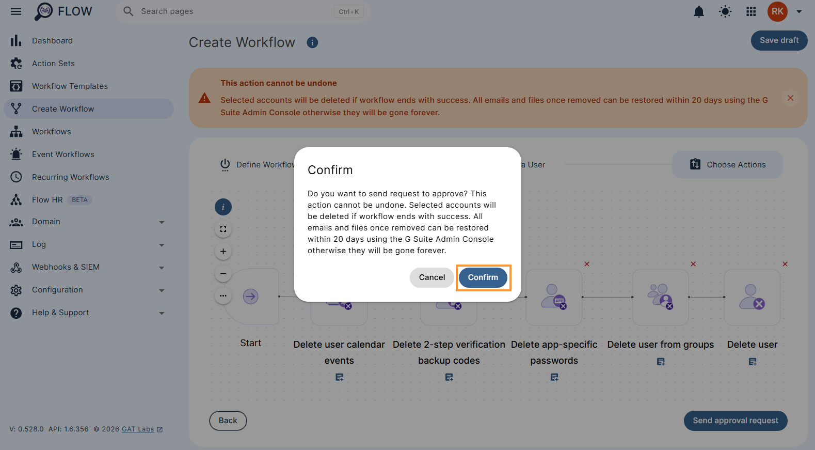Click the FLOW logo
Image resolution: width=815 pixels, height=450 pixels.
pyautogui.click(x=63, y=11)
